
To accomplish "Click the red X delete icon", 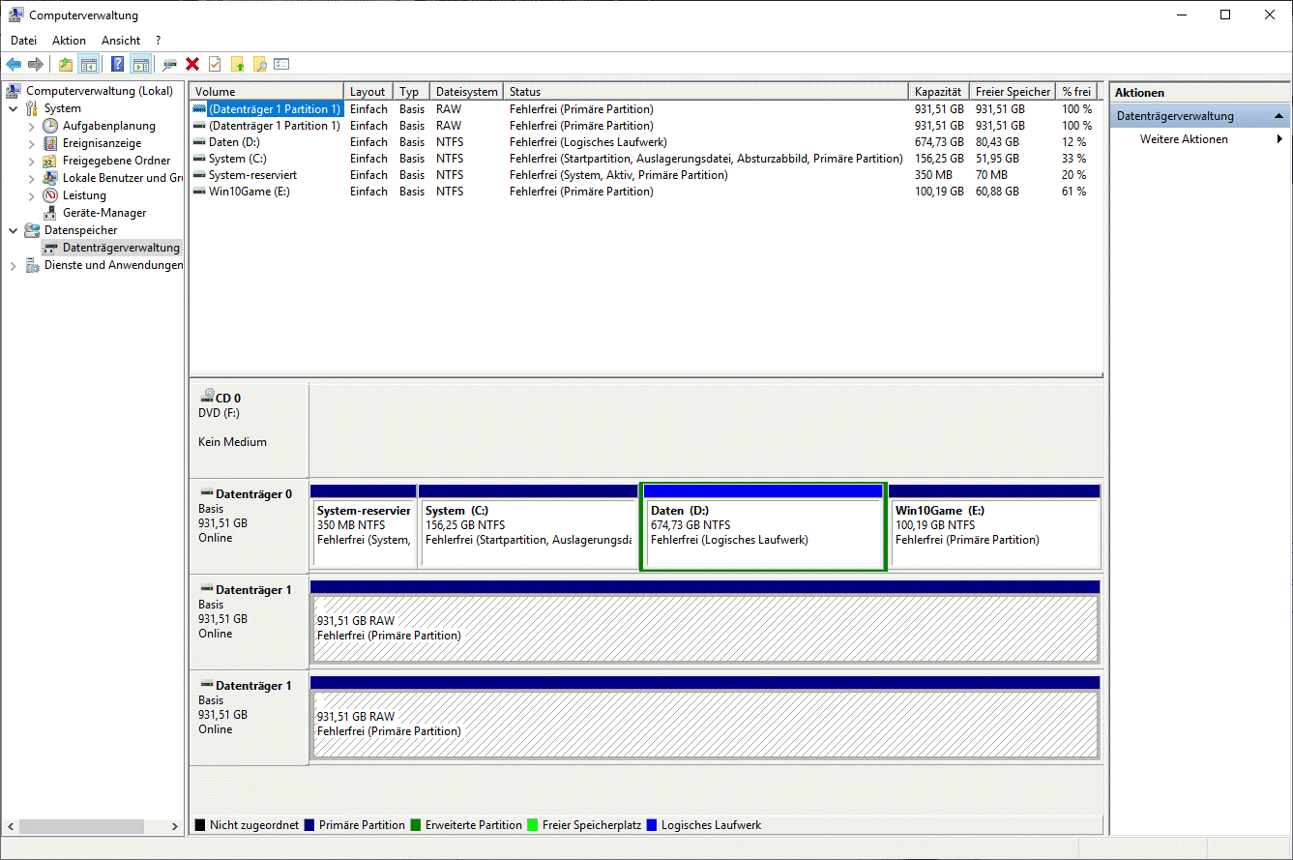I will (192, 65).
